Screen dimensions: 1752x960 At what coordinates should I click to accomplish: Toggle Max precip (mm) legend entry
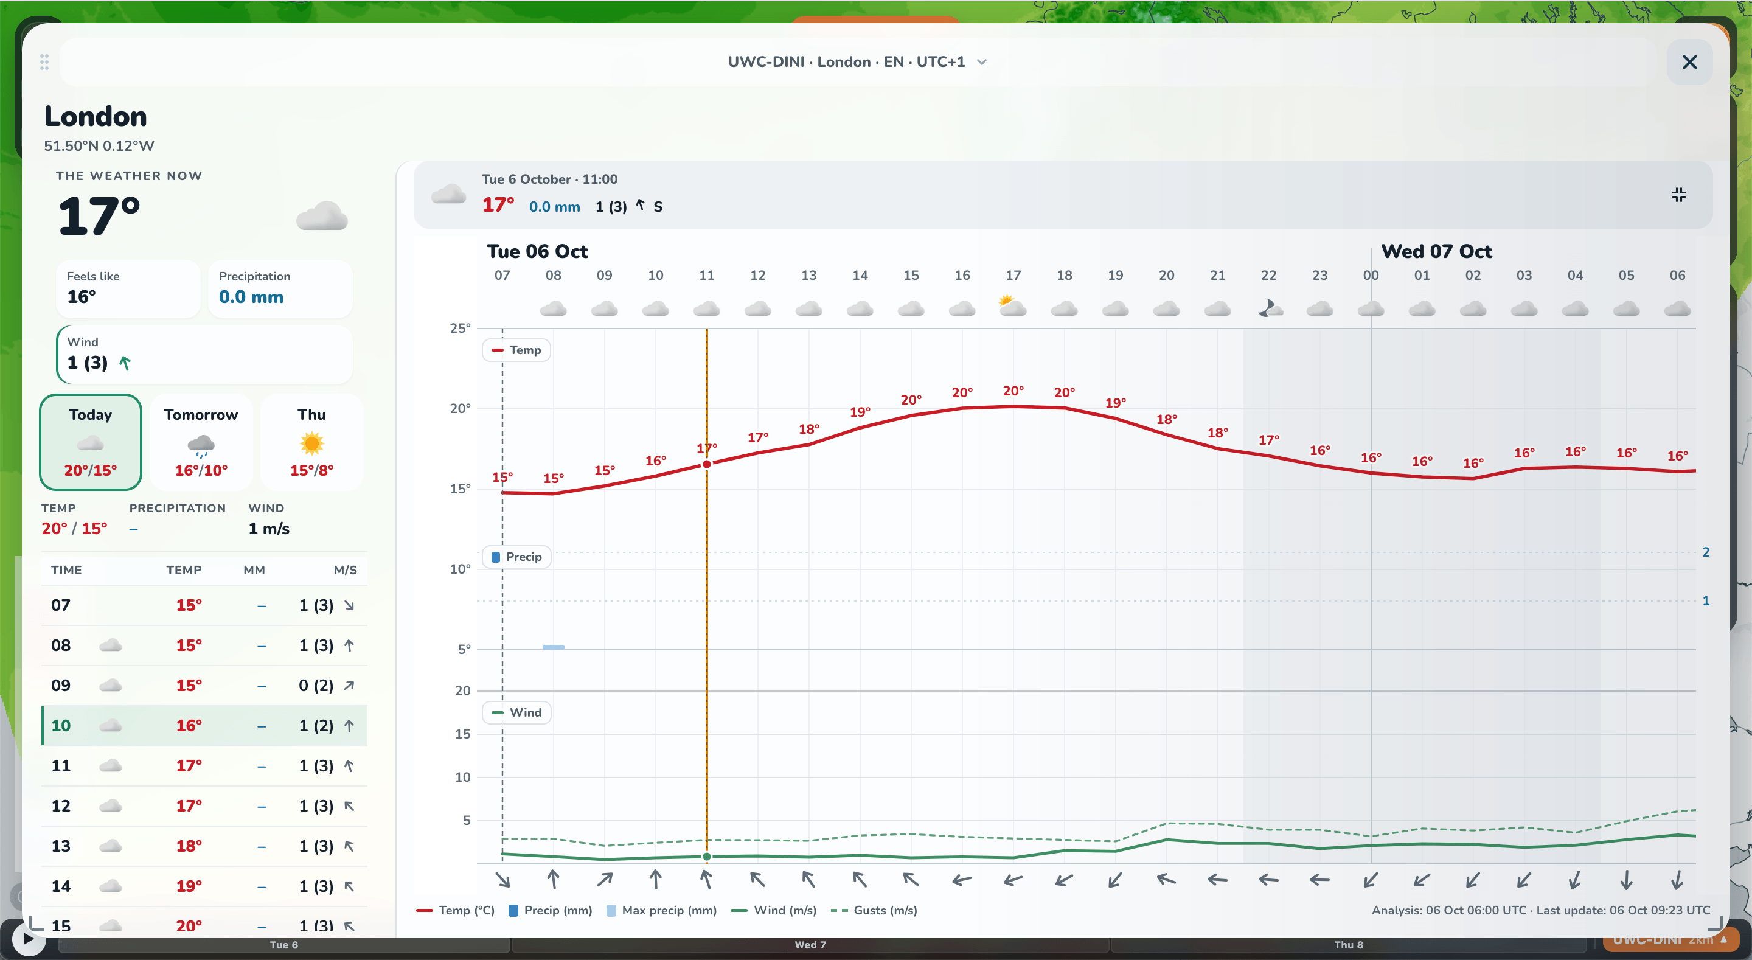pyautogui.click(x=661, y=910)
